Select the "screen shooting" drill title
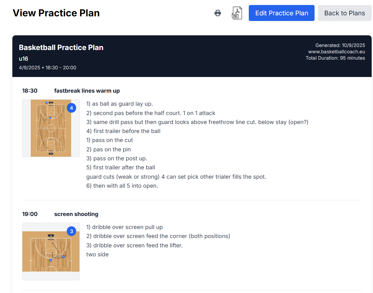373x293 pixels. point(76,214)
